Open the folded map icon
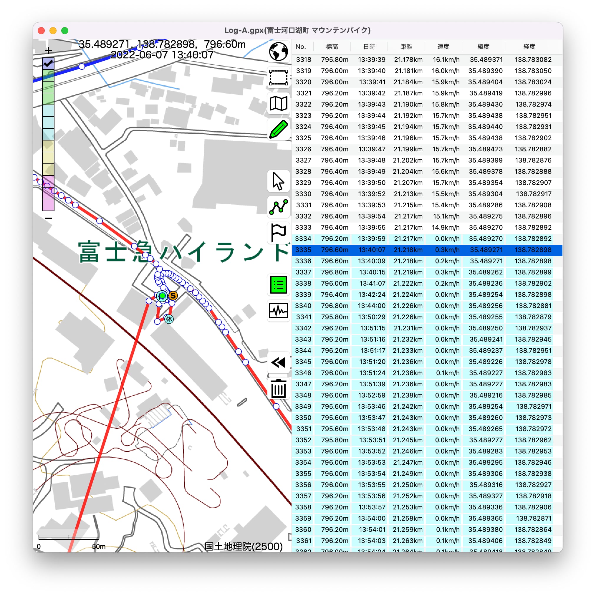Screen dimensions: 596x596 (x=278, y=103)
